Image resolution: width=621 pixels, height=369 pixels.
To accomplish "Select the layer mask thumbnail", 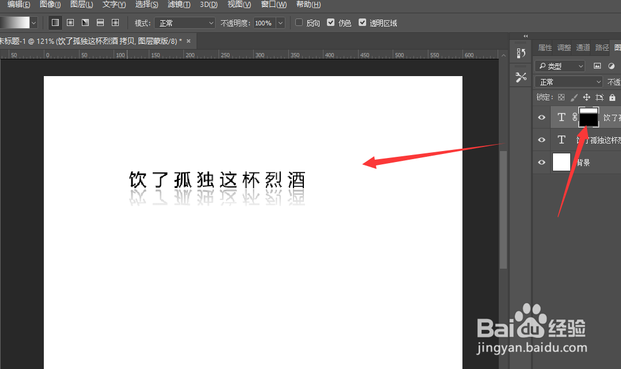I will (x=589, y=117).
